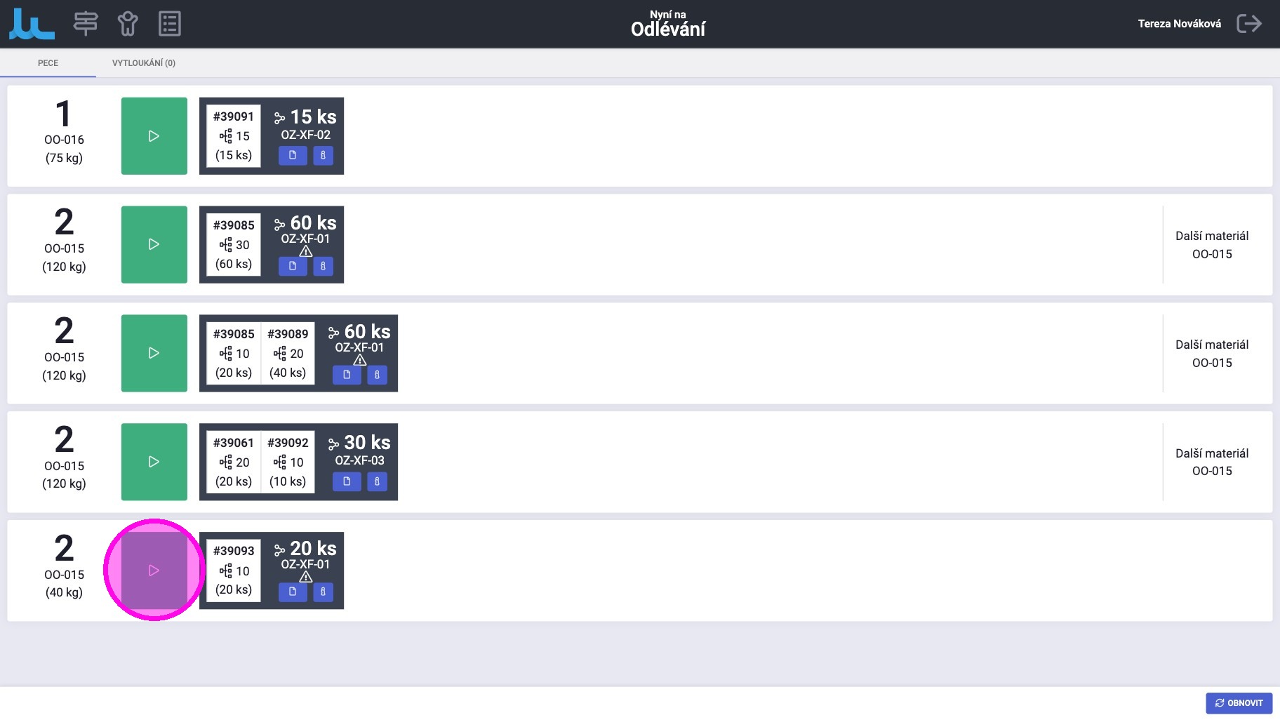Image resolution: width=1280 pixels, height=720 pixels.
Task: Click the worker person icon in header
Action: point(128,24)
